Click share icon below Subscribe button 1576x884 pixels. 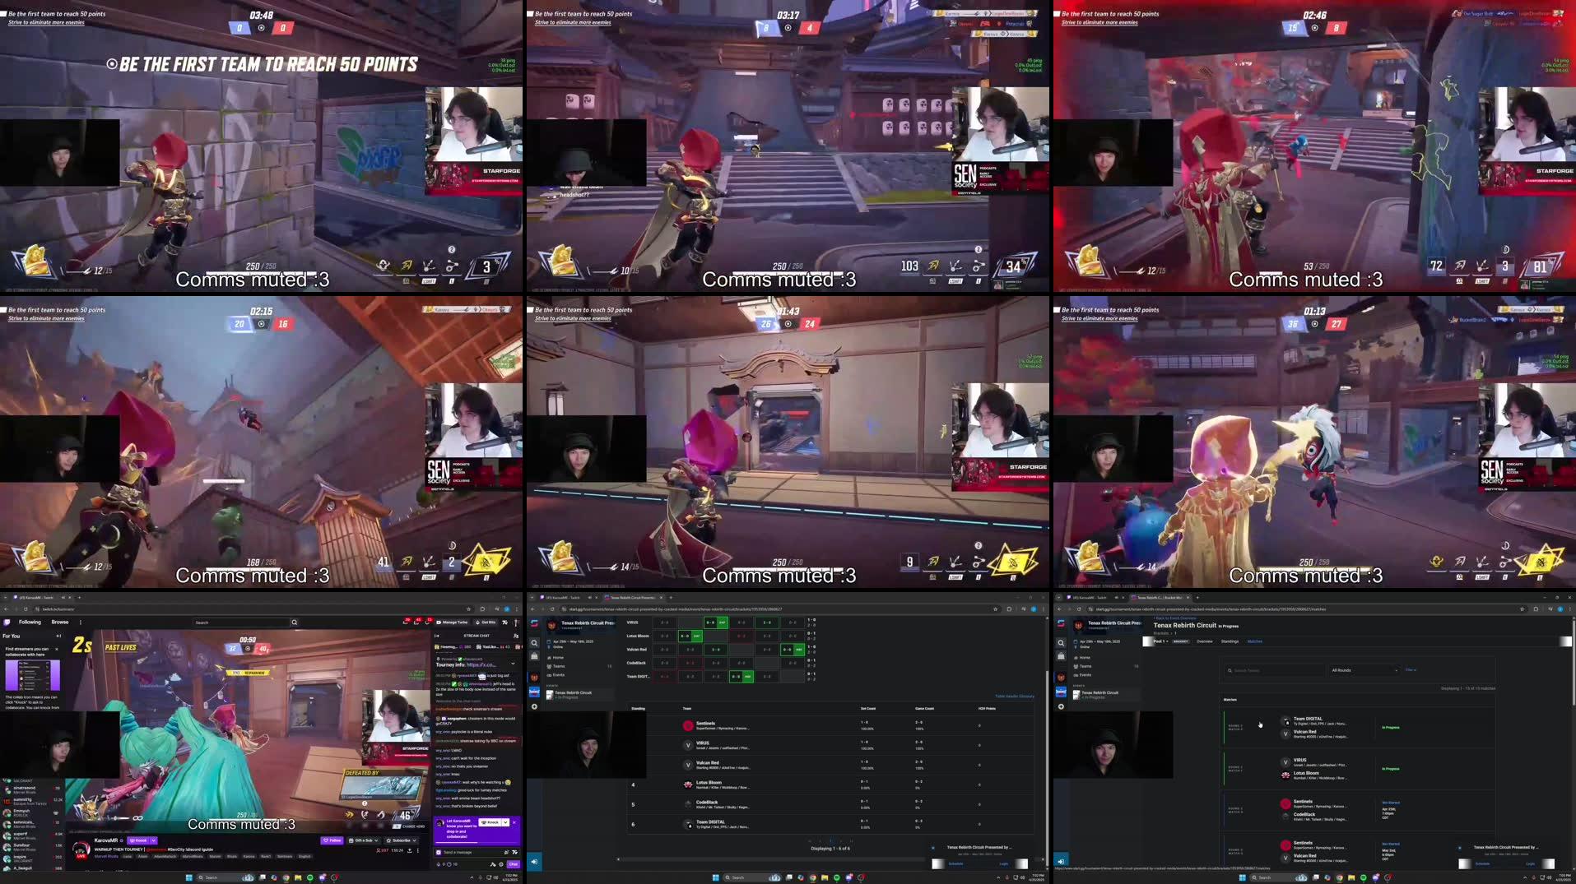[410, 850]
